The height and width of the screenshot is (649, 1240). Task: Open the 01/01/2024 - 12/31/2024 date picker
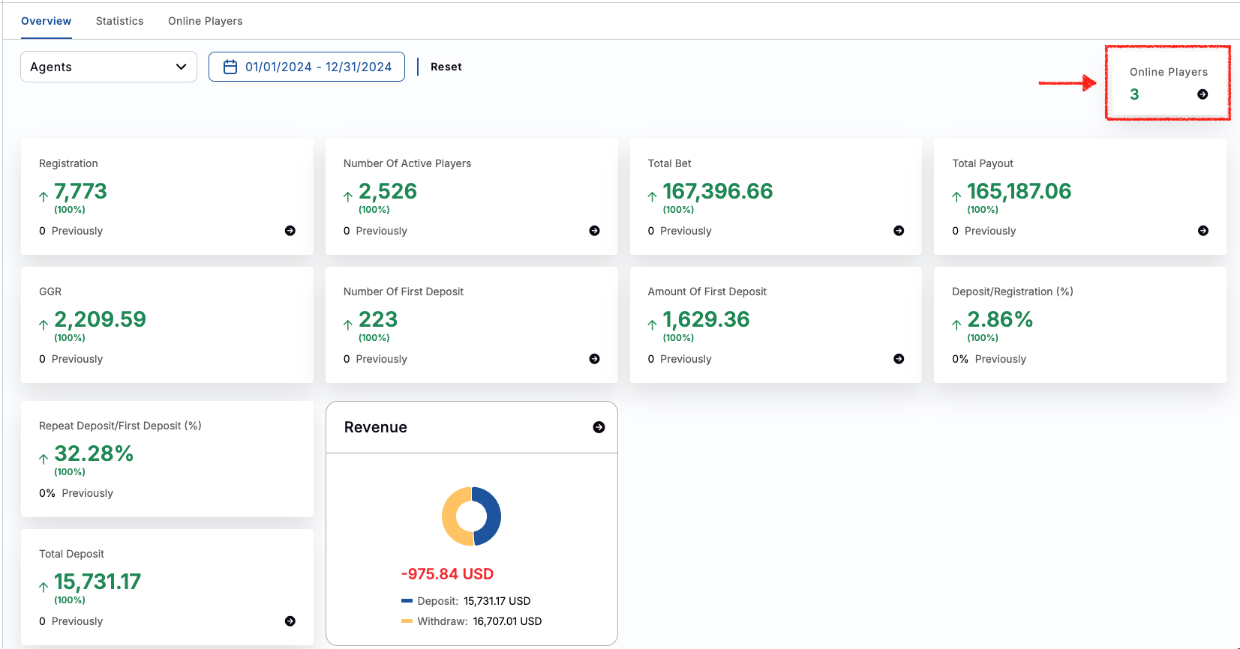coord(318,67)
